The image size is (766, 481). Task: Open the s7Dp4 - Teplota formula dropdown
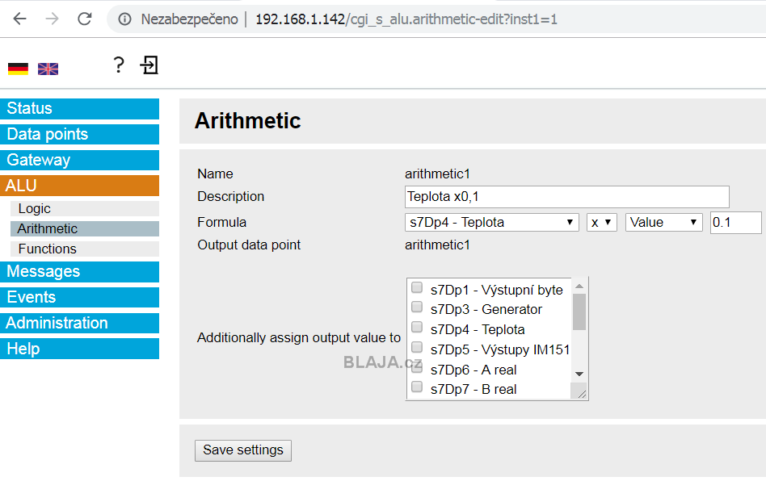[492, 223]
